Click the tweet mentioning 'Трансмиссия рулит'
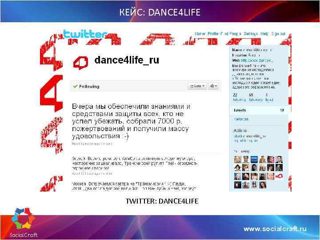Screen dimensions: 320x240 click(135, 163)
